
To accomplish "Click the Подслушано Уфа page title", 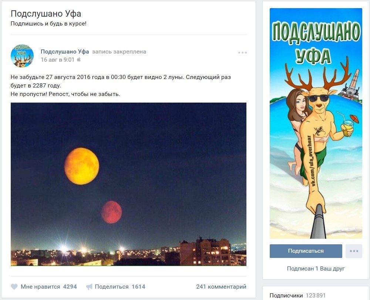I will click(46, 14).
